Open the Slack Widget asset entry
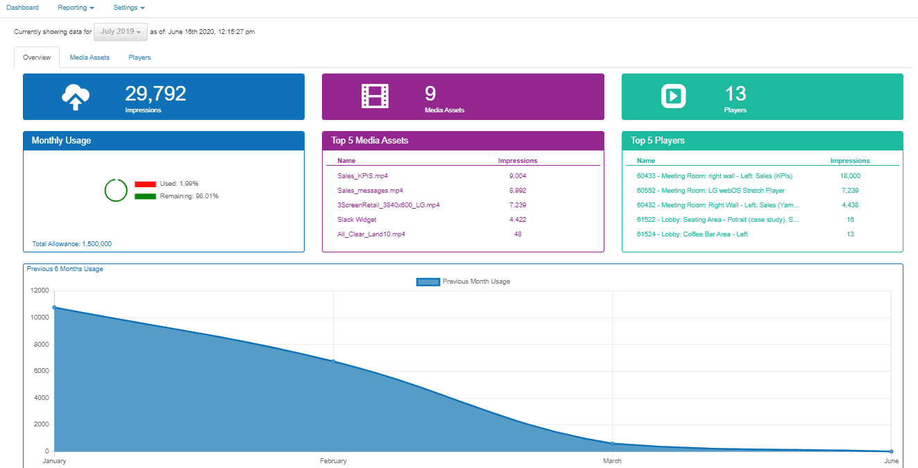Viewport: 918px width, 468px height. (357, 220)
